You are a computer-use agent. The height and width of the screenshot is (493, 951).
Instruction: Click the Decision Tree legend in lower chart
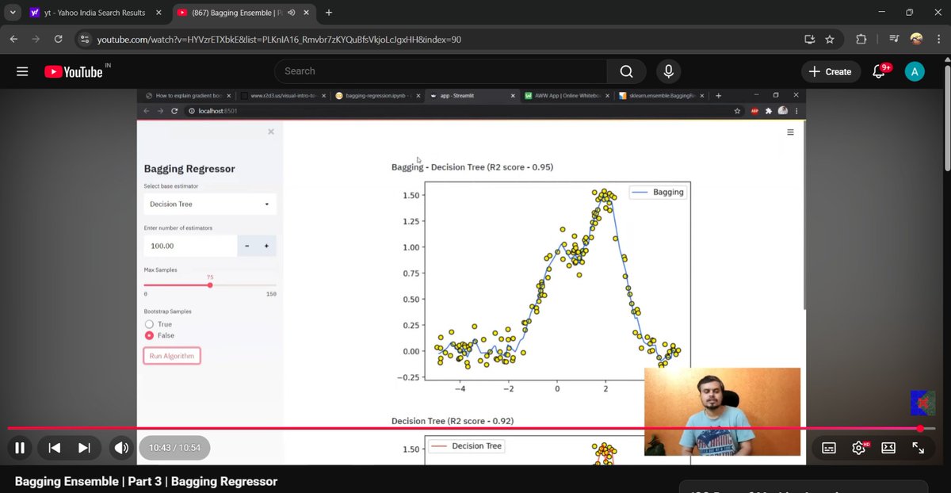click(x=466, y=446)
